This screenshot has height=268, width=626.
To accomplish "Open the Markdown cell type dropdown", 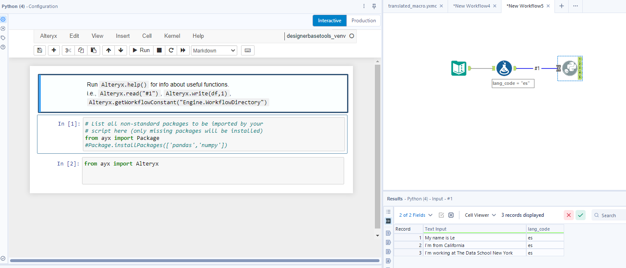I will pyautogui.click(x=214, y=50).
